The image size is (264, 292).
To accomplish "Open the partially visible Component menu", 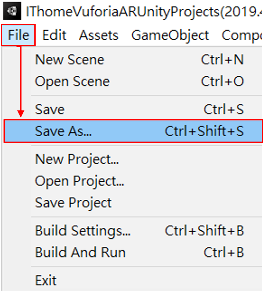I will coord(242,35).
